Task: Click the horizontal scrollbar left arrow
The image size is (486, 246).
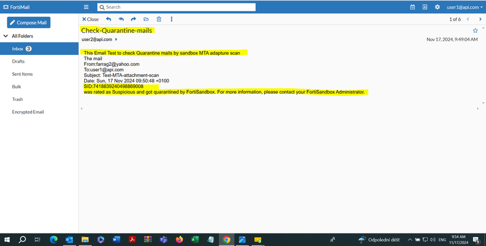Action: (81, 108)
